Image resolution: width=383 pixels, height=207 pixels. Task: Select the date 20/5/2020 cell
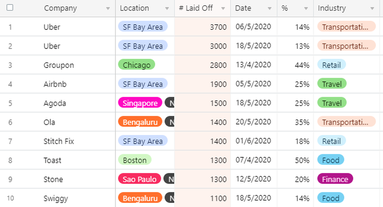tap(254, 122)
